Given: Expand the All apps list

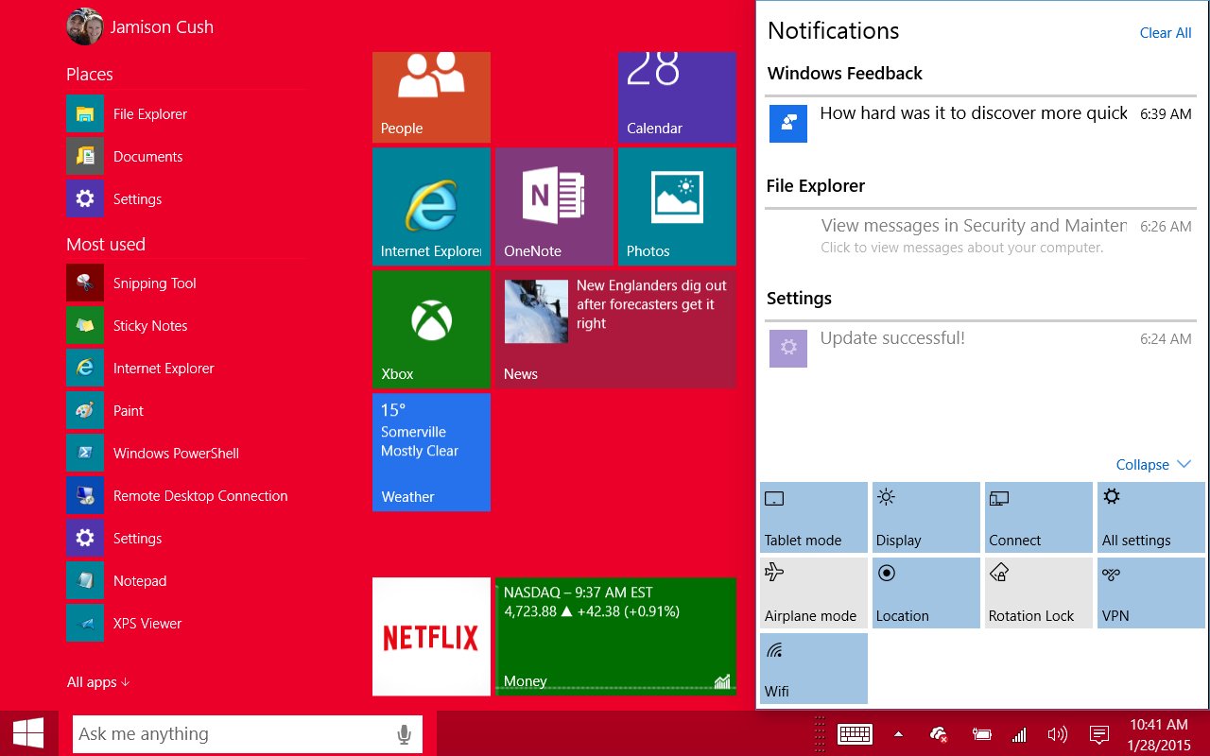Looking at the screenshot, I should pyautogui.click(x=98, y=682).
